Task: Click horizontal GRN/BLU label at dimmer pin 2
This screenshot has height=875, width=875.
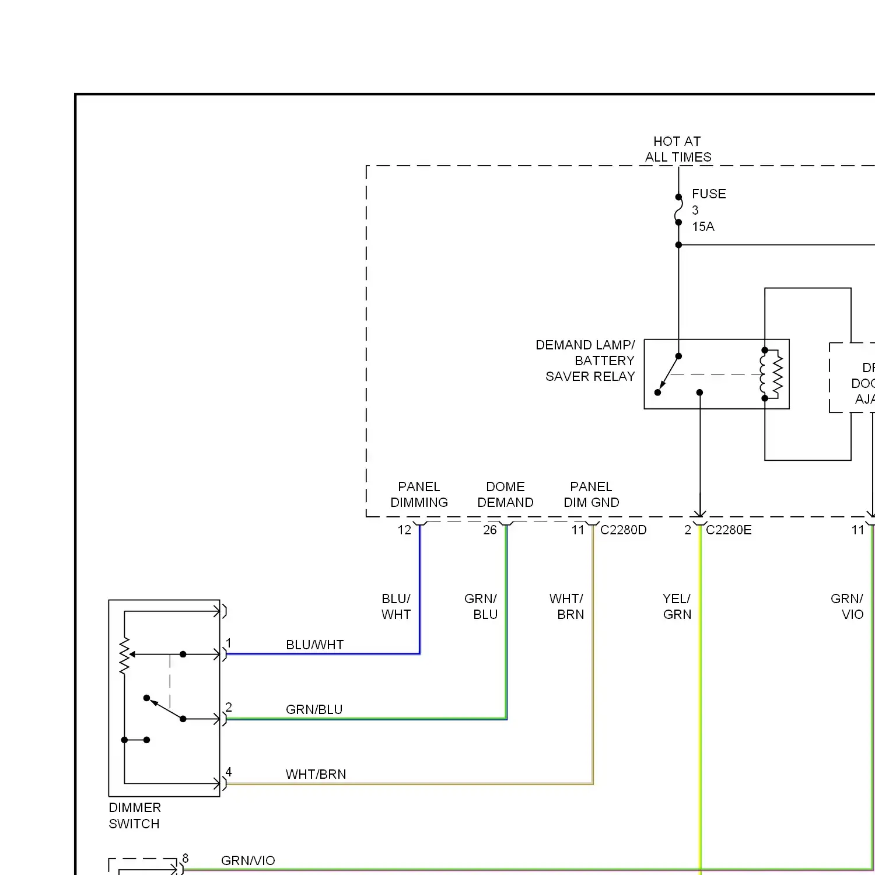Action: point(314,709)
